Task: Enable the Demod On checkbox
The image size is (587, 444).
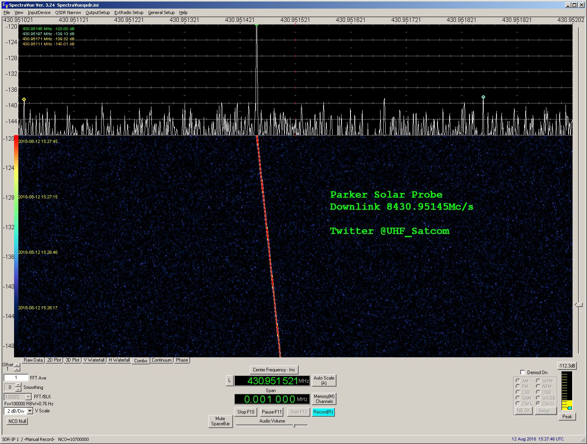Action: [523, 372]
